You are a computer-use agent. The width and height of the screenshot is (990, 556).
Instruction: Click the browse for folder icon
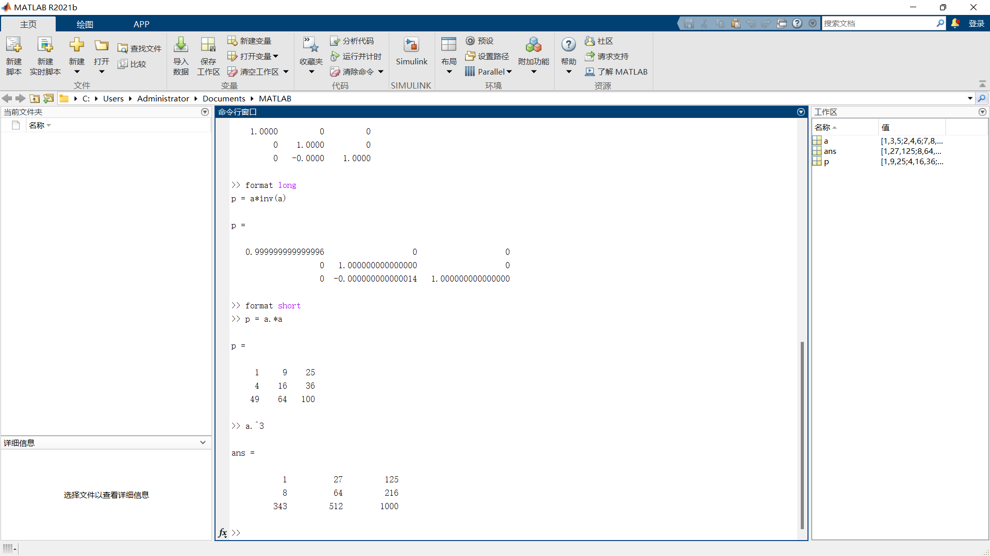[48, 98]
